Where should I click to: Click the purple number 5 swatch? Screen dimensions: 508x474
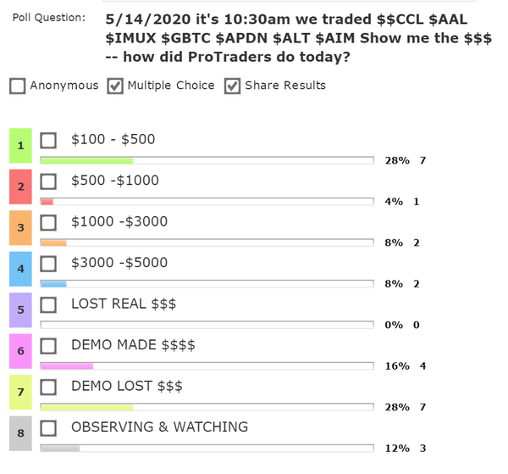[x=20, y=309]
